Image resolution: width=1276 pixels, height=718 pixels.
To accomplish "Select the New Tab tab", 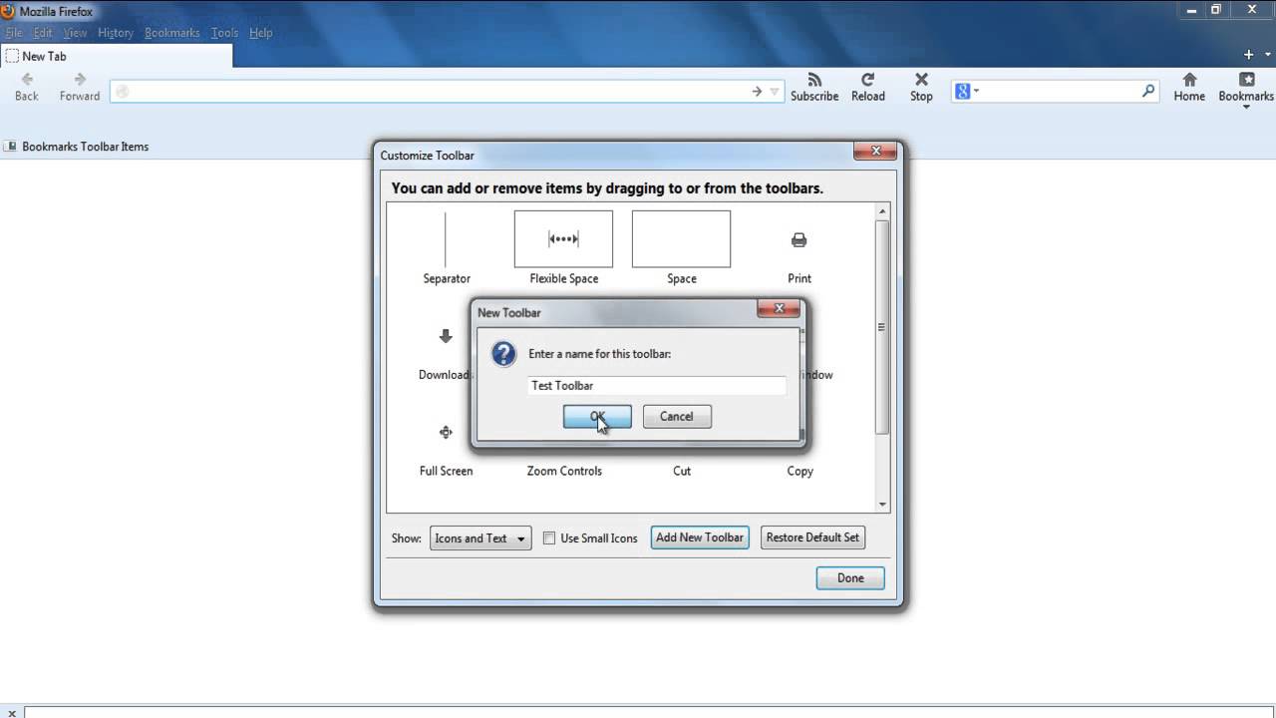I will (117, 56).
